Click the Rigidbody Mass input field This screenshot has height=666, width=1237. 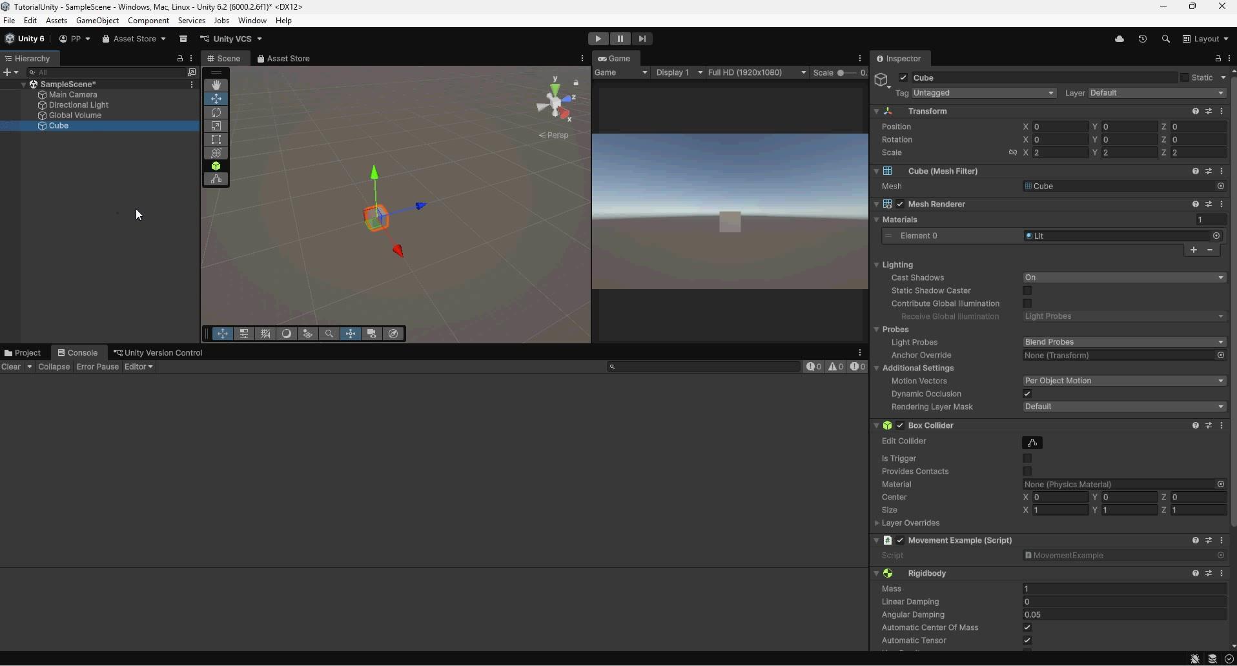point(1125,589)
